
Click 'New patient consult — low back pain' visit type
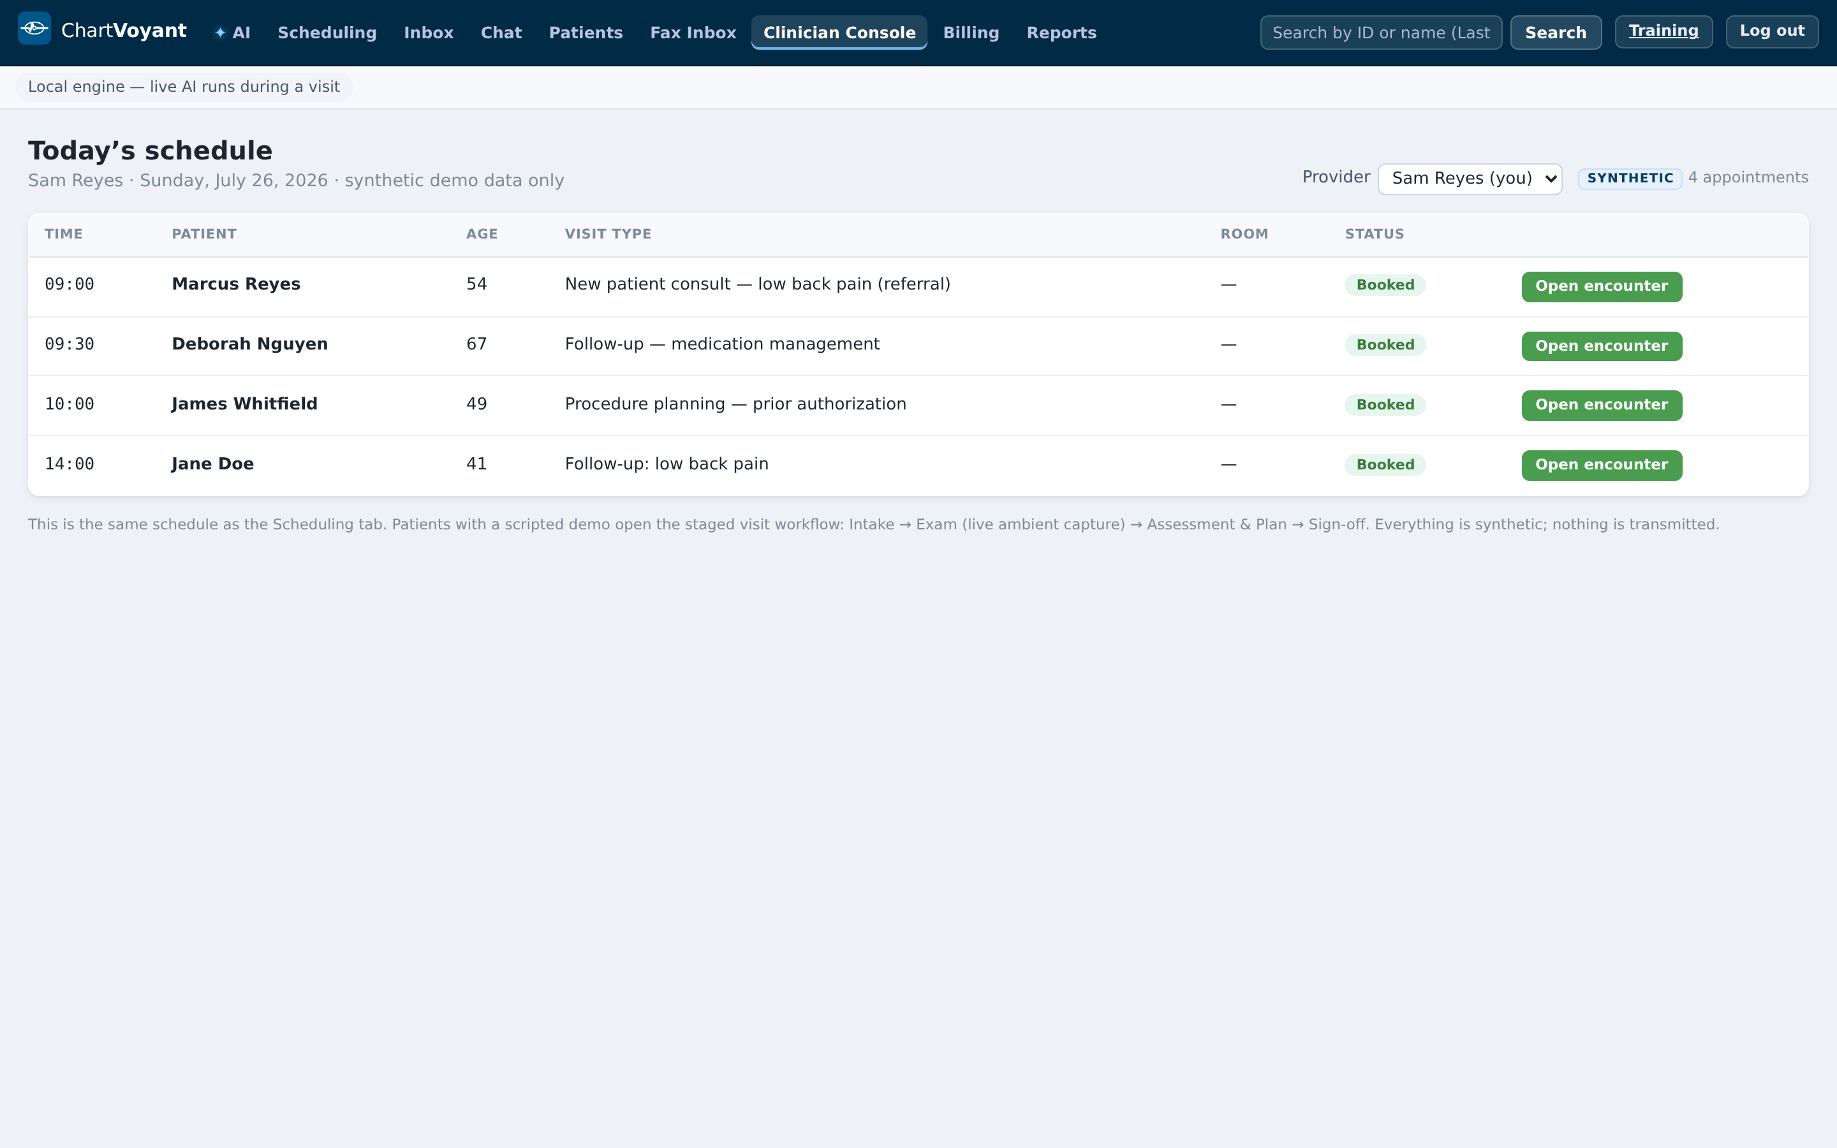[758, 284]
